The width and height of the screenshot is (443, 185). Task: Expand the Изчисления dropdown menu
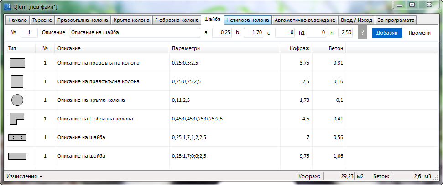pos(24,176)
